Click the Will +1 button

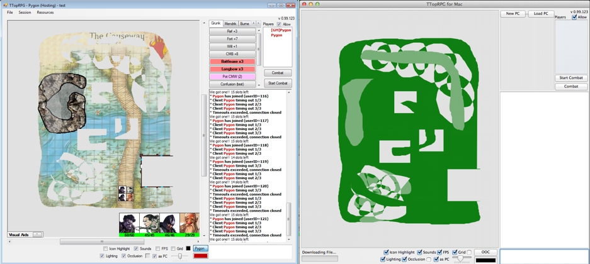tap(232, 47)
